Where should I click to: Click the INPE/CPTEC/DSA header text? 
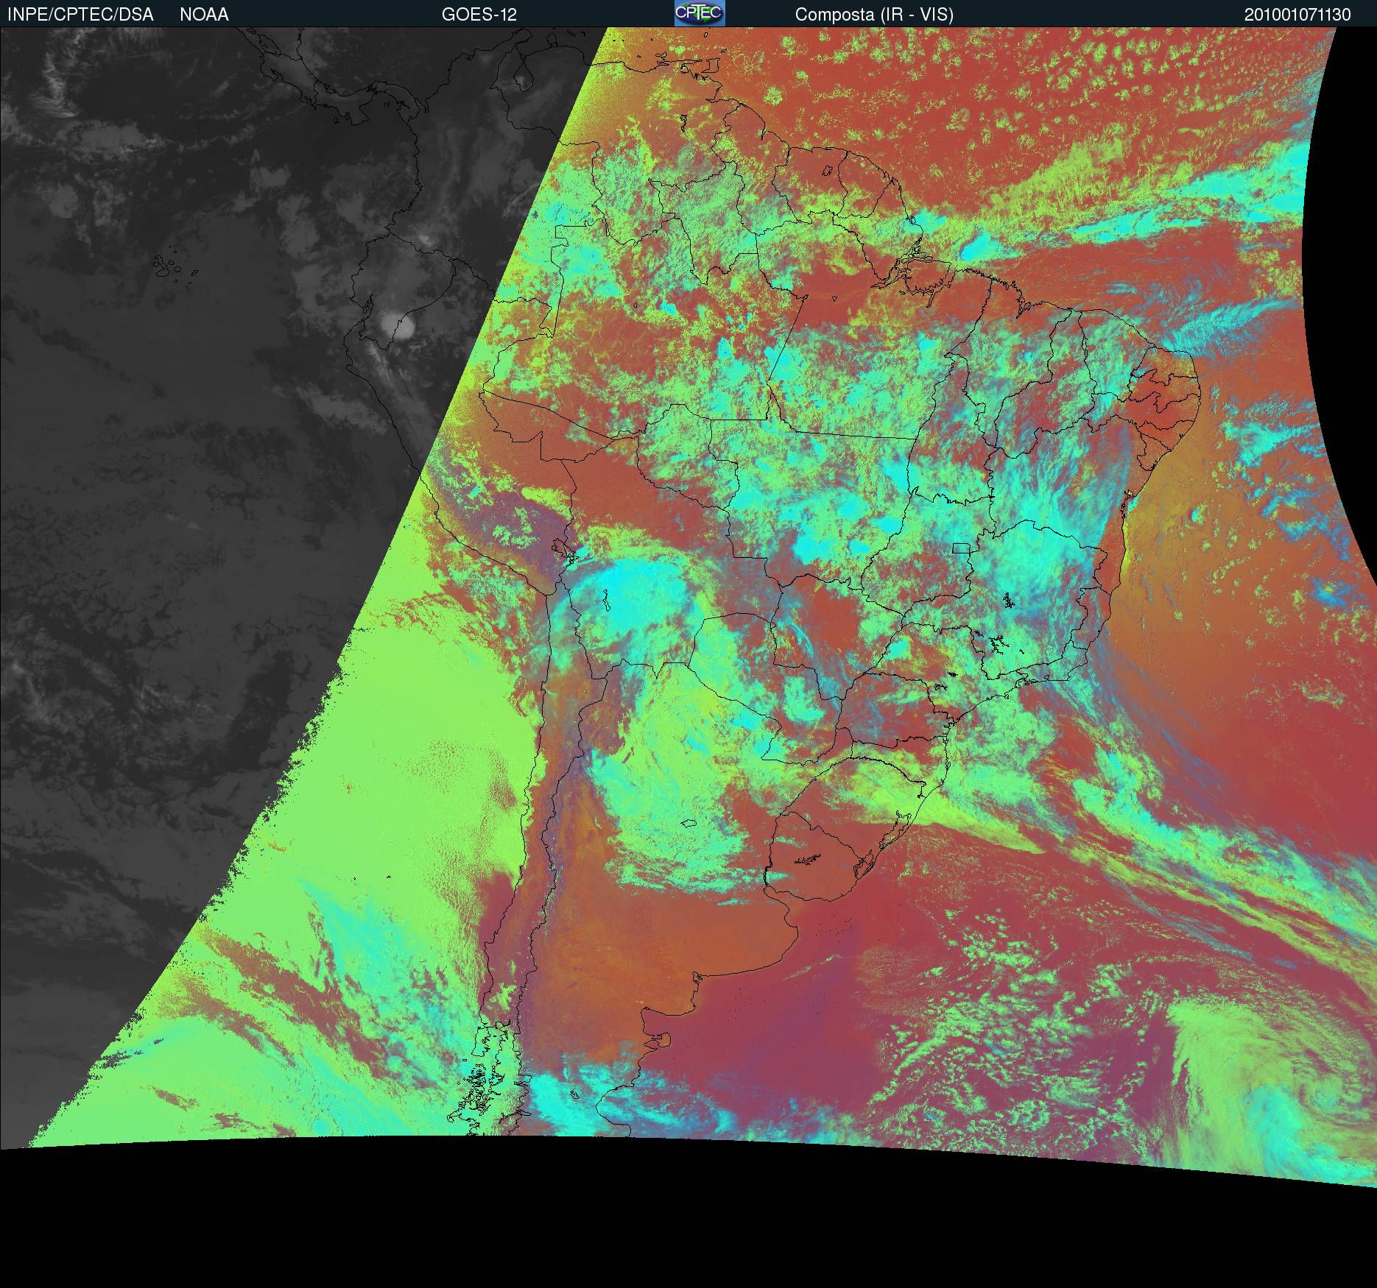point(80,15)
